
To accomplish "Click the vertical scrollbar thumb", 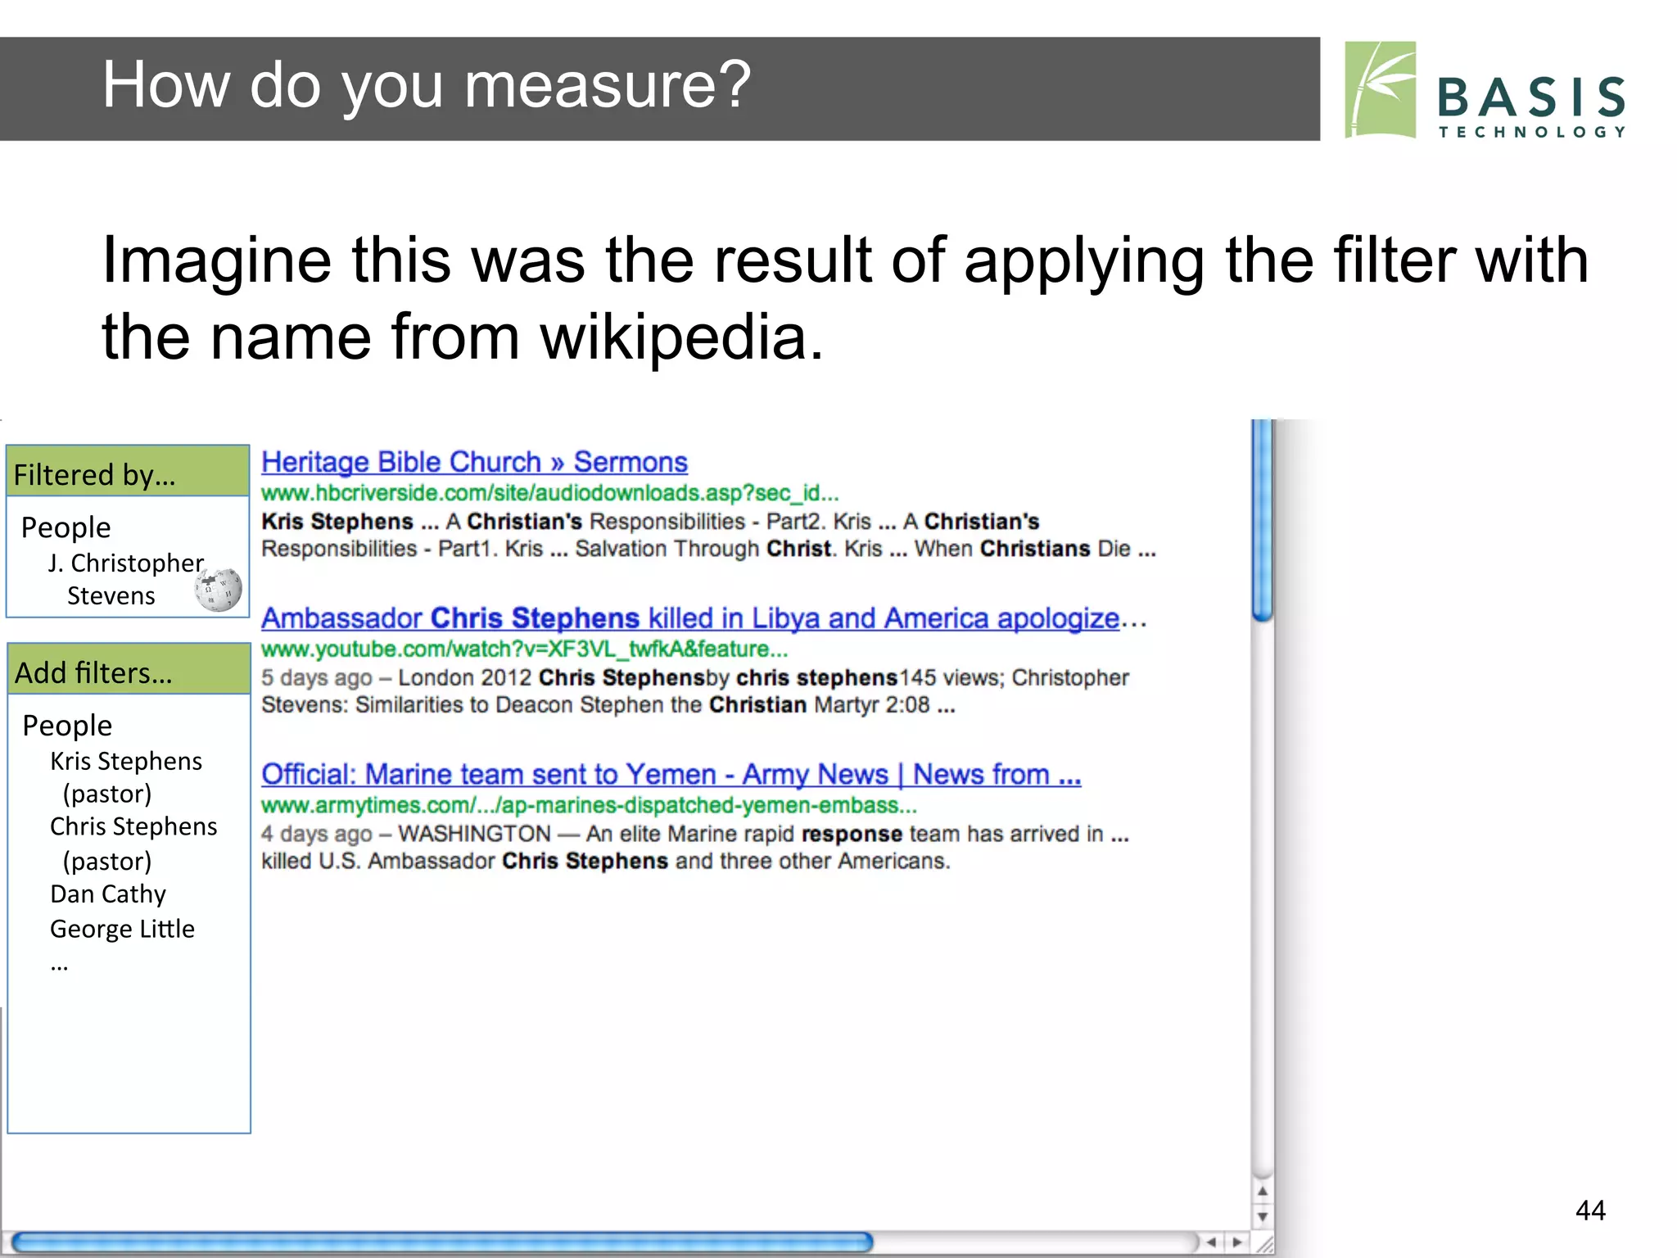I will (x=1263, y=520).
